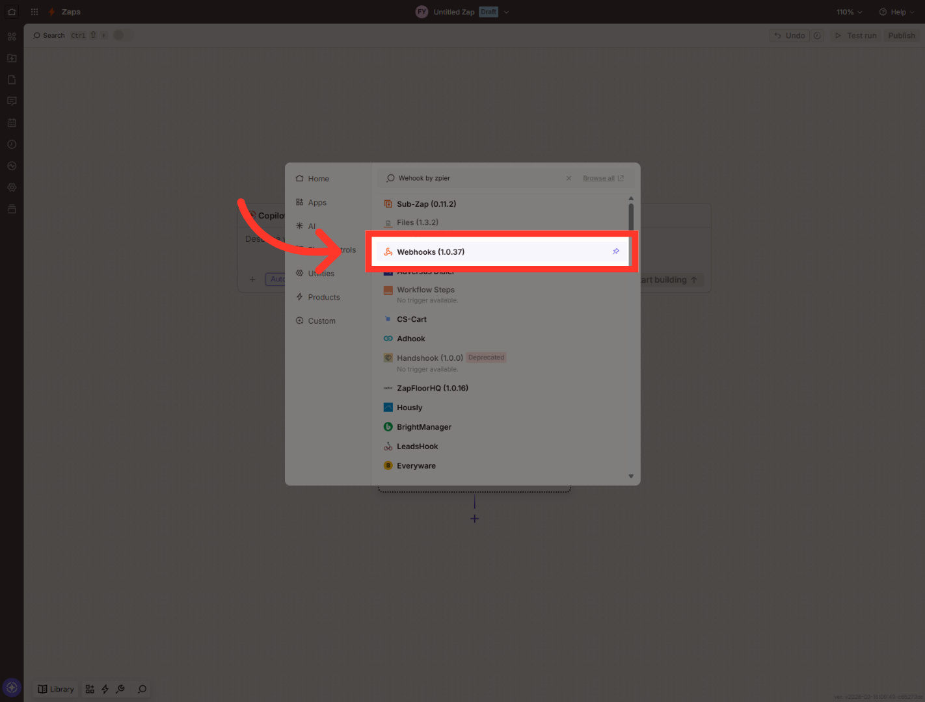925x702 pixels.
Task: Open the apps grid launcher
Action: pos(34,12)
